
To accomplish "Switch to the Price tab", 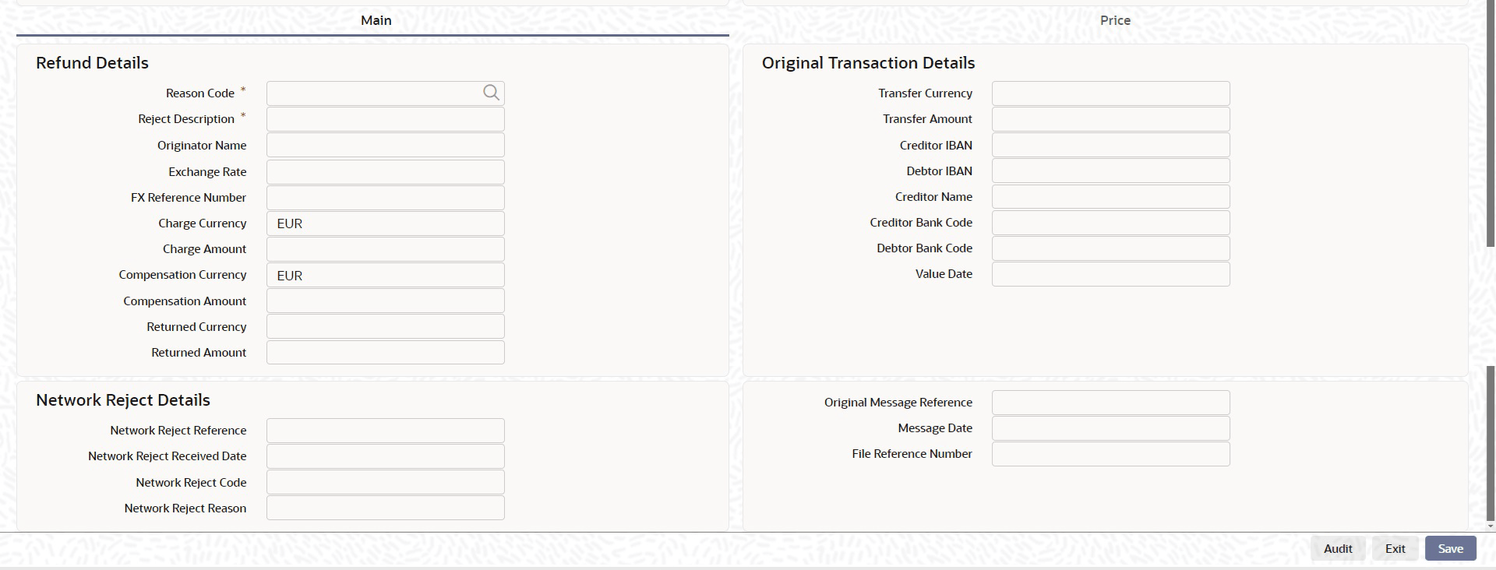I will 1115,21.
